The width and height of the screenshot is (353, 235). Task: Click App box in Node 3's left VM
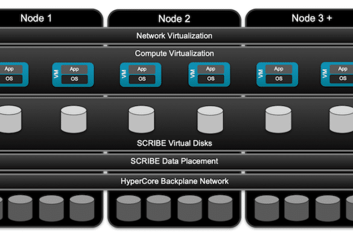coord(279,69)
